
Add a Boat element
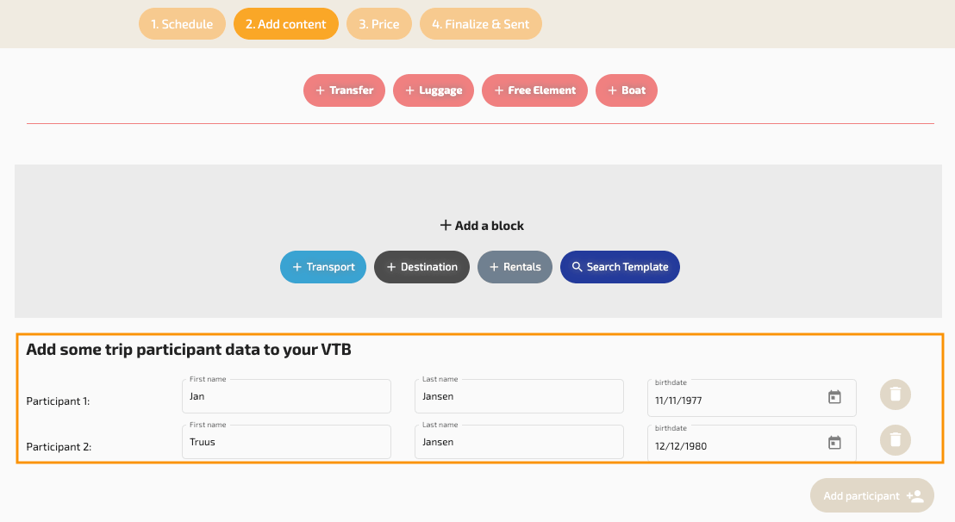point(626,90)
